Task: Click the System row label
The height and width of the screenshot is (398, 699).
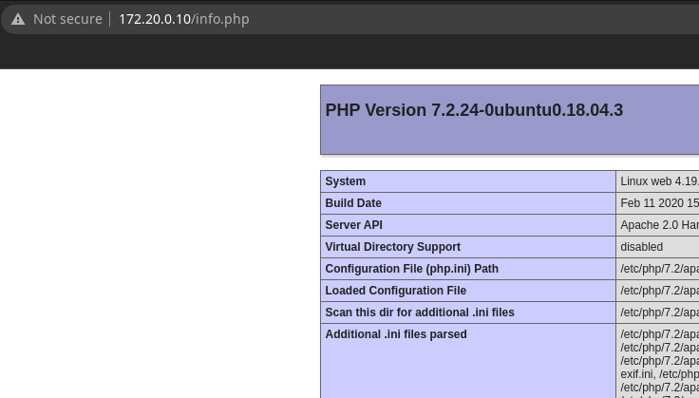Action: pos(346,181)
